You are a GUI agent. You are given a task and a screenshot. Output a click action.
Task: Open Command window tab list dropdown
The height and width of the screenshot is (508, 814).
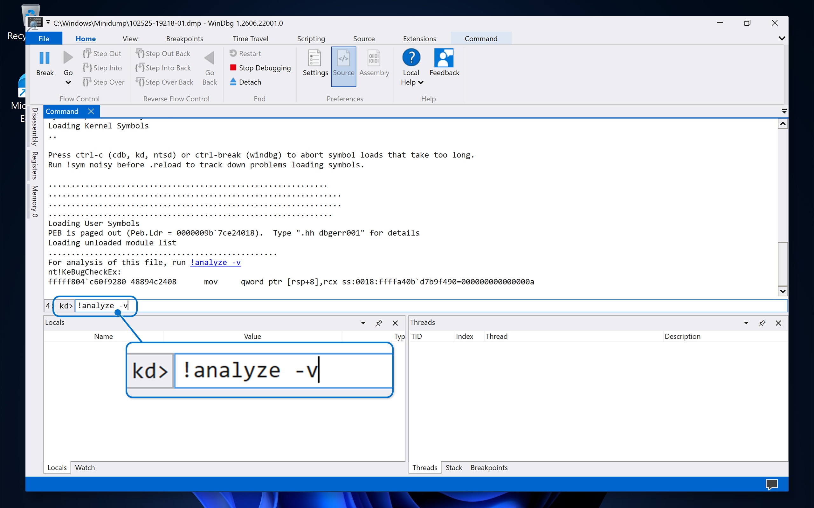pyautogui.click(x=784, y=111)
